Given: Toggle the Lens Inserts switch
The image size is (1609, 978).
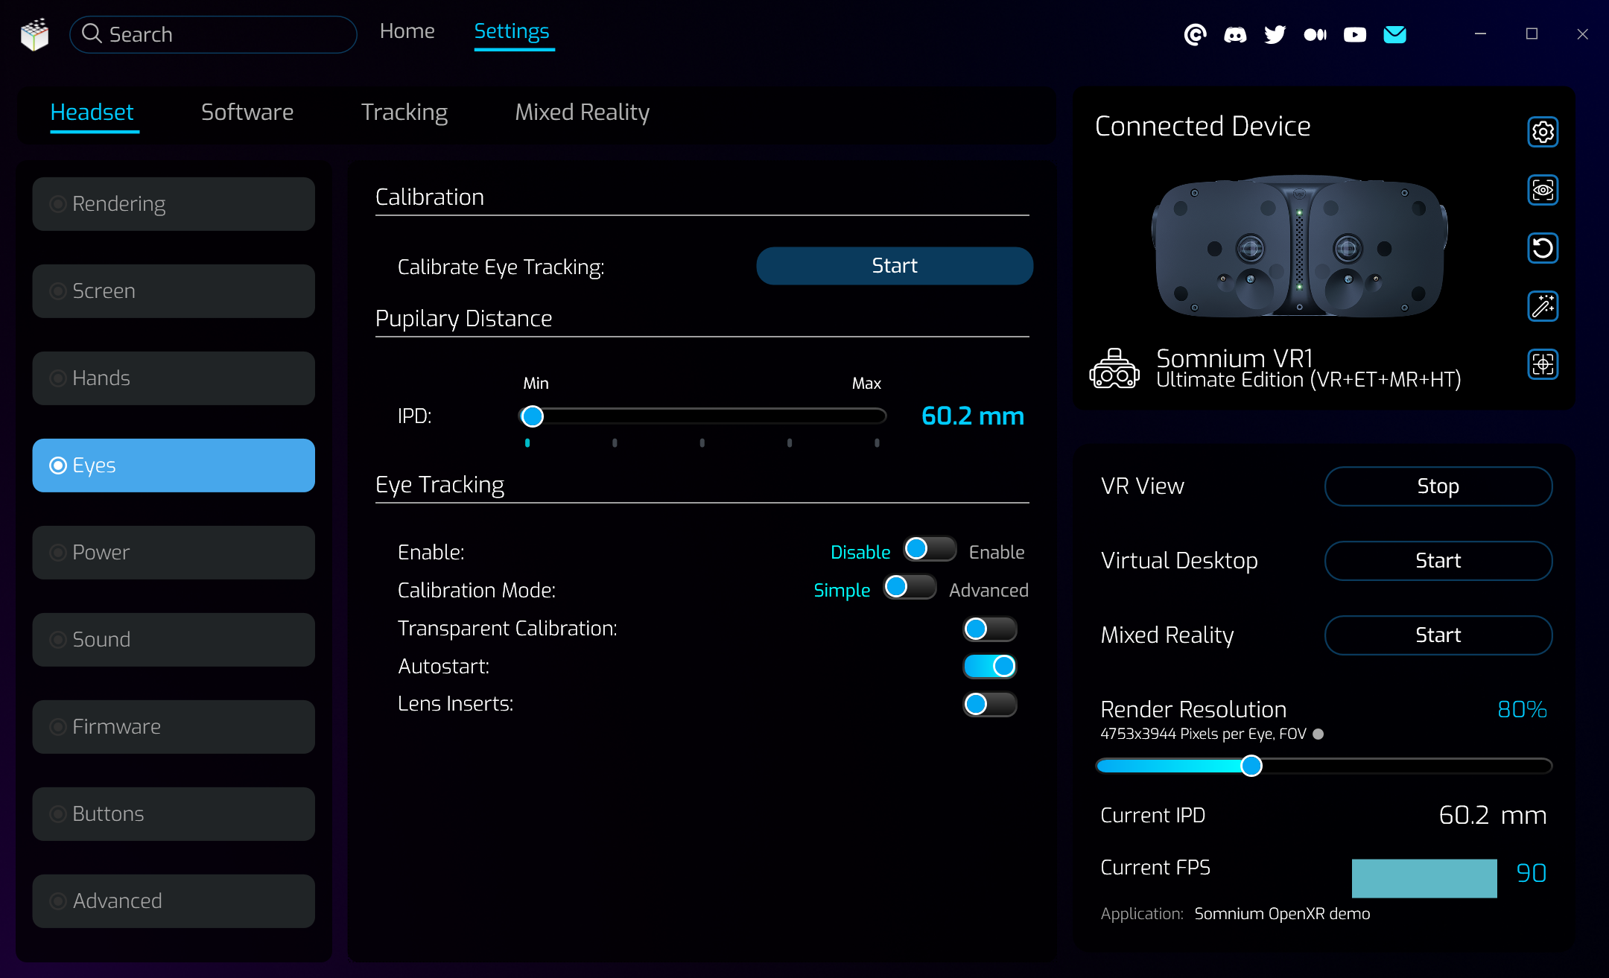Looking at the screenshot, I should (990, 705).
